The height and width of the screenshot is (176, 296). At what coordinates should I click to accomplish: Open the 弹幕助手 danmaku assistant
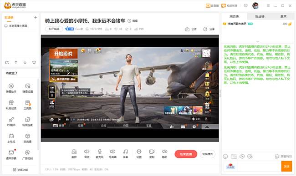point(11,88)
